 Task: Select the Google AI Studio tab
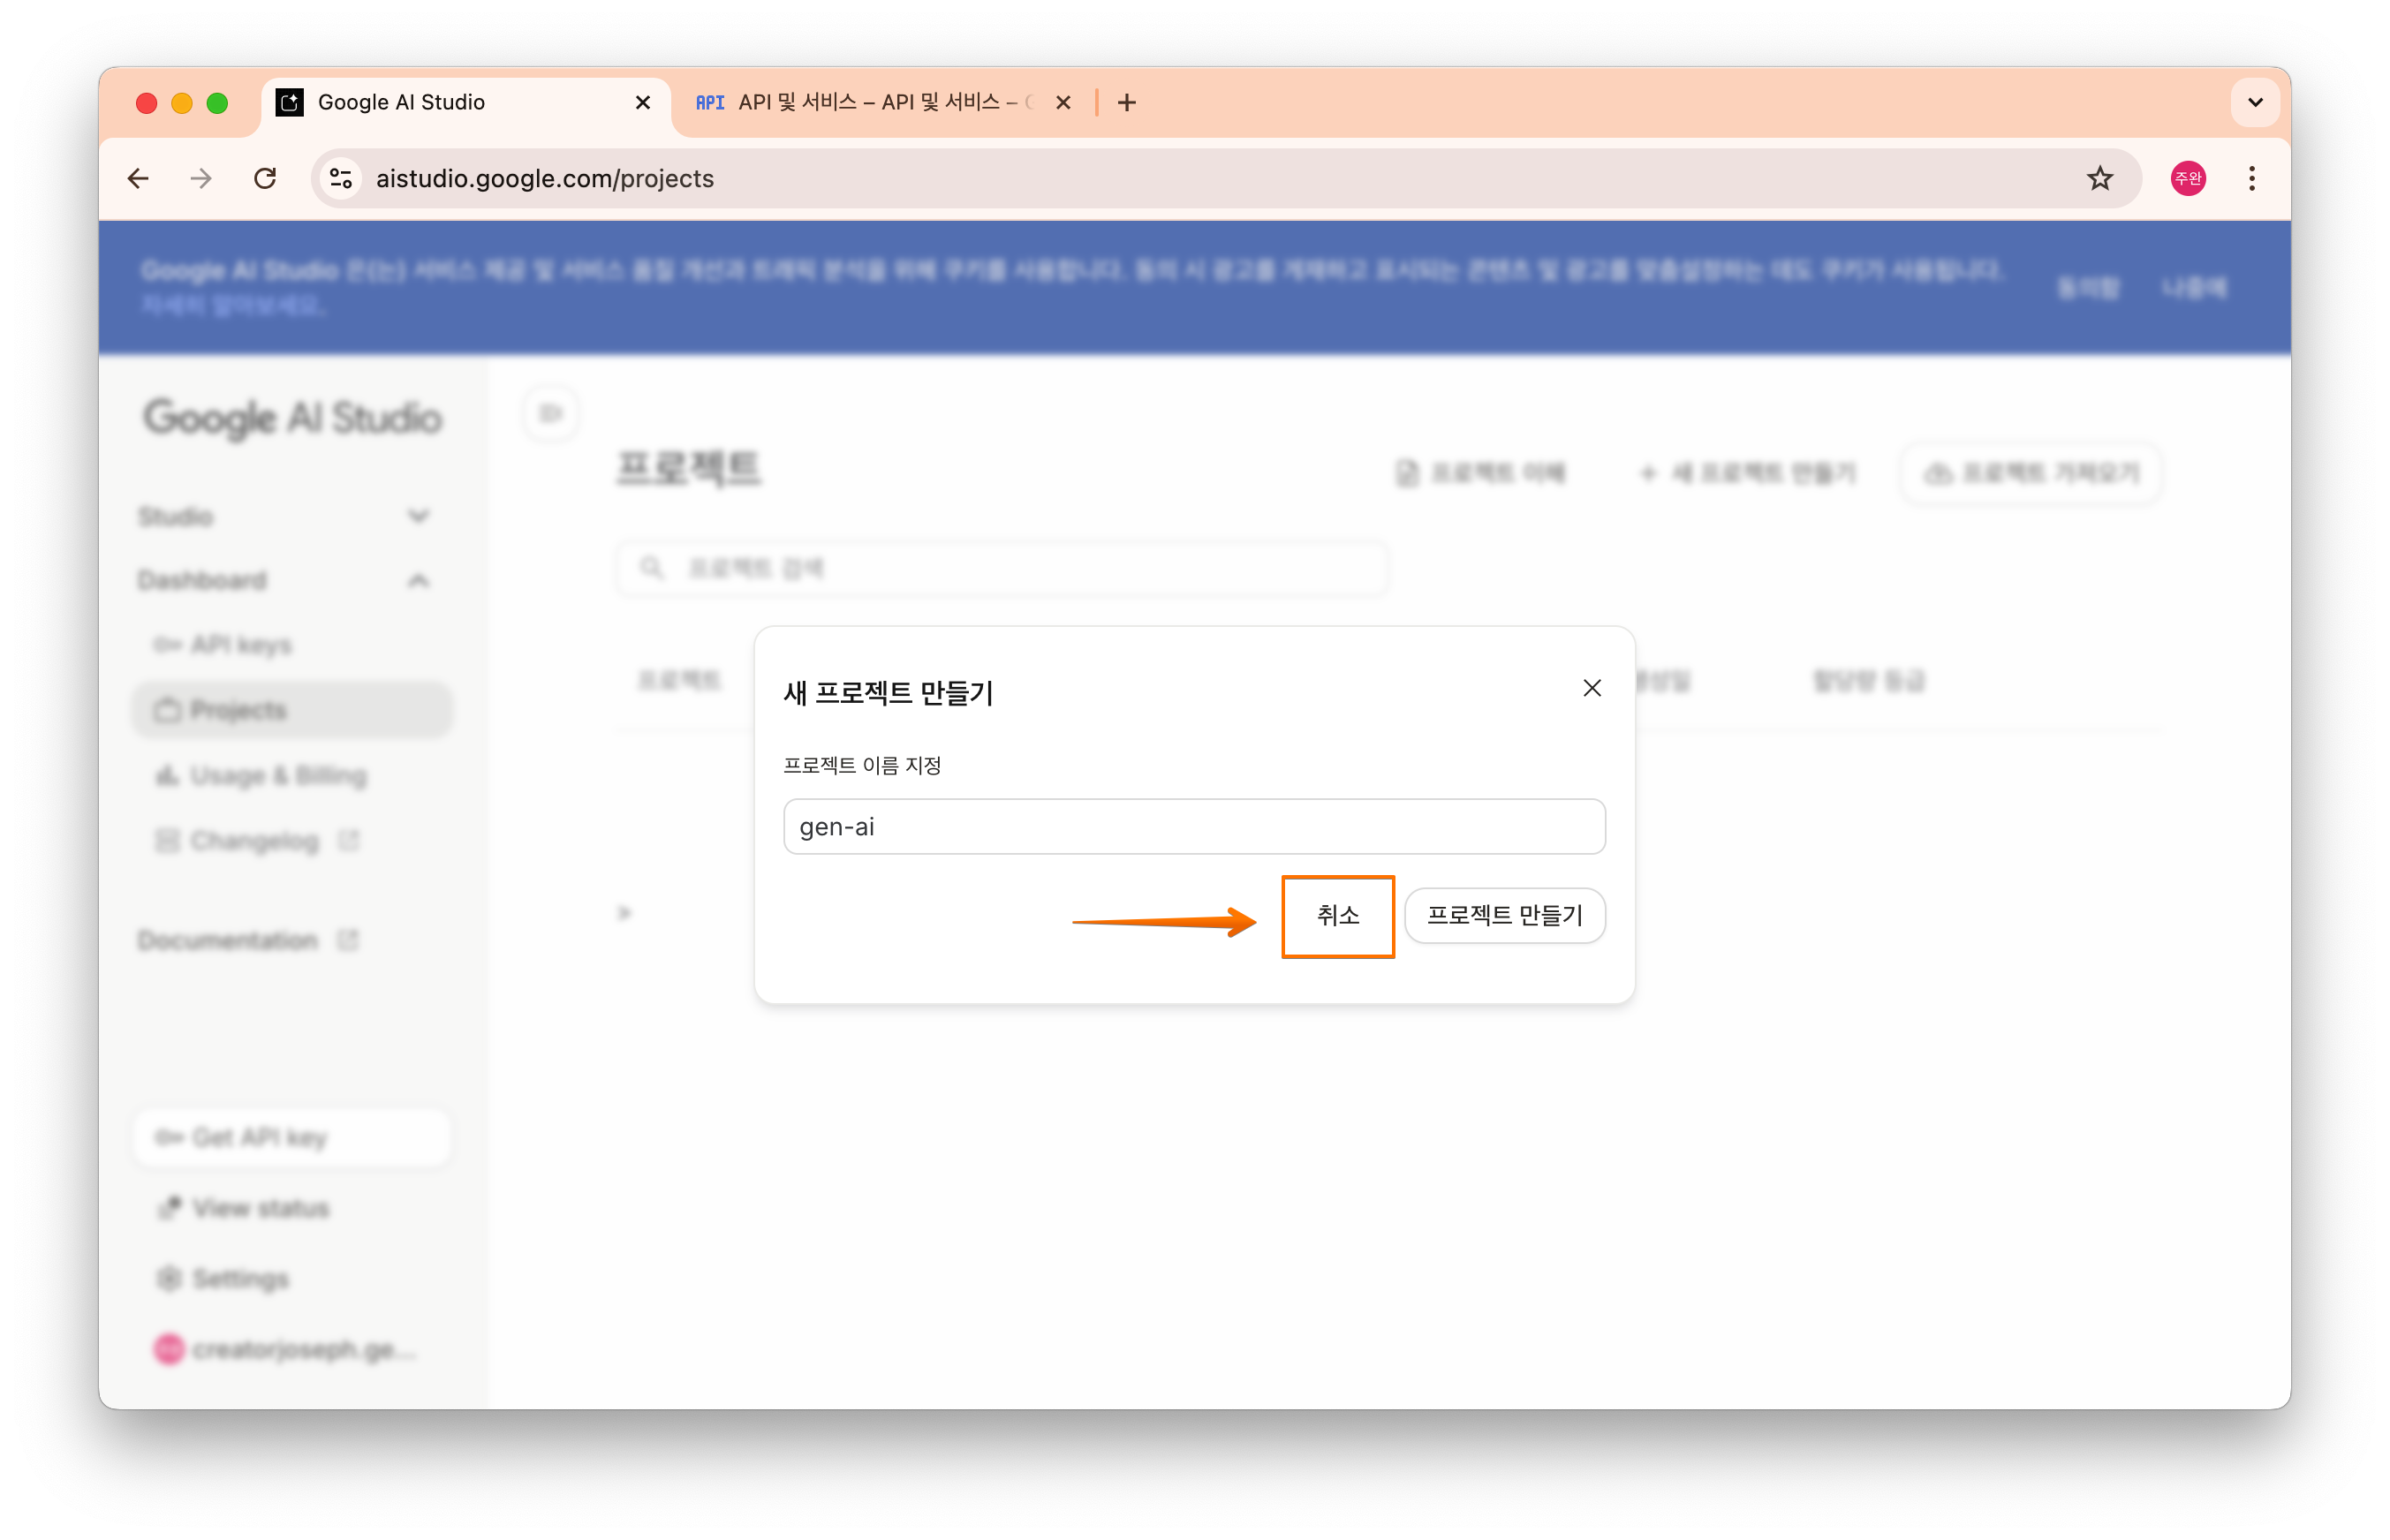tap(450, 103)
